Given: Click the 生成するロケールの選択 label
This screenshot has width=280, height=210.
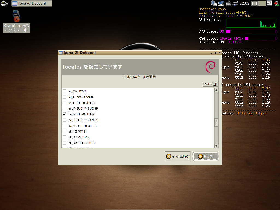Looking at the screenshot, I should (140, 77).
